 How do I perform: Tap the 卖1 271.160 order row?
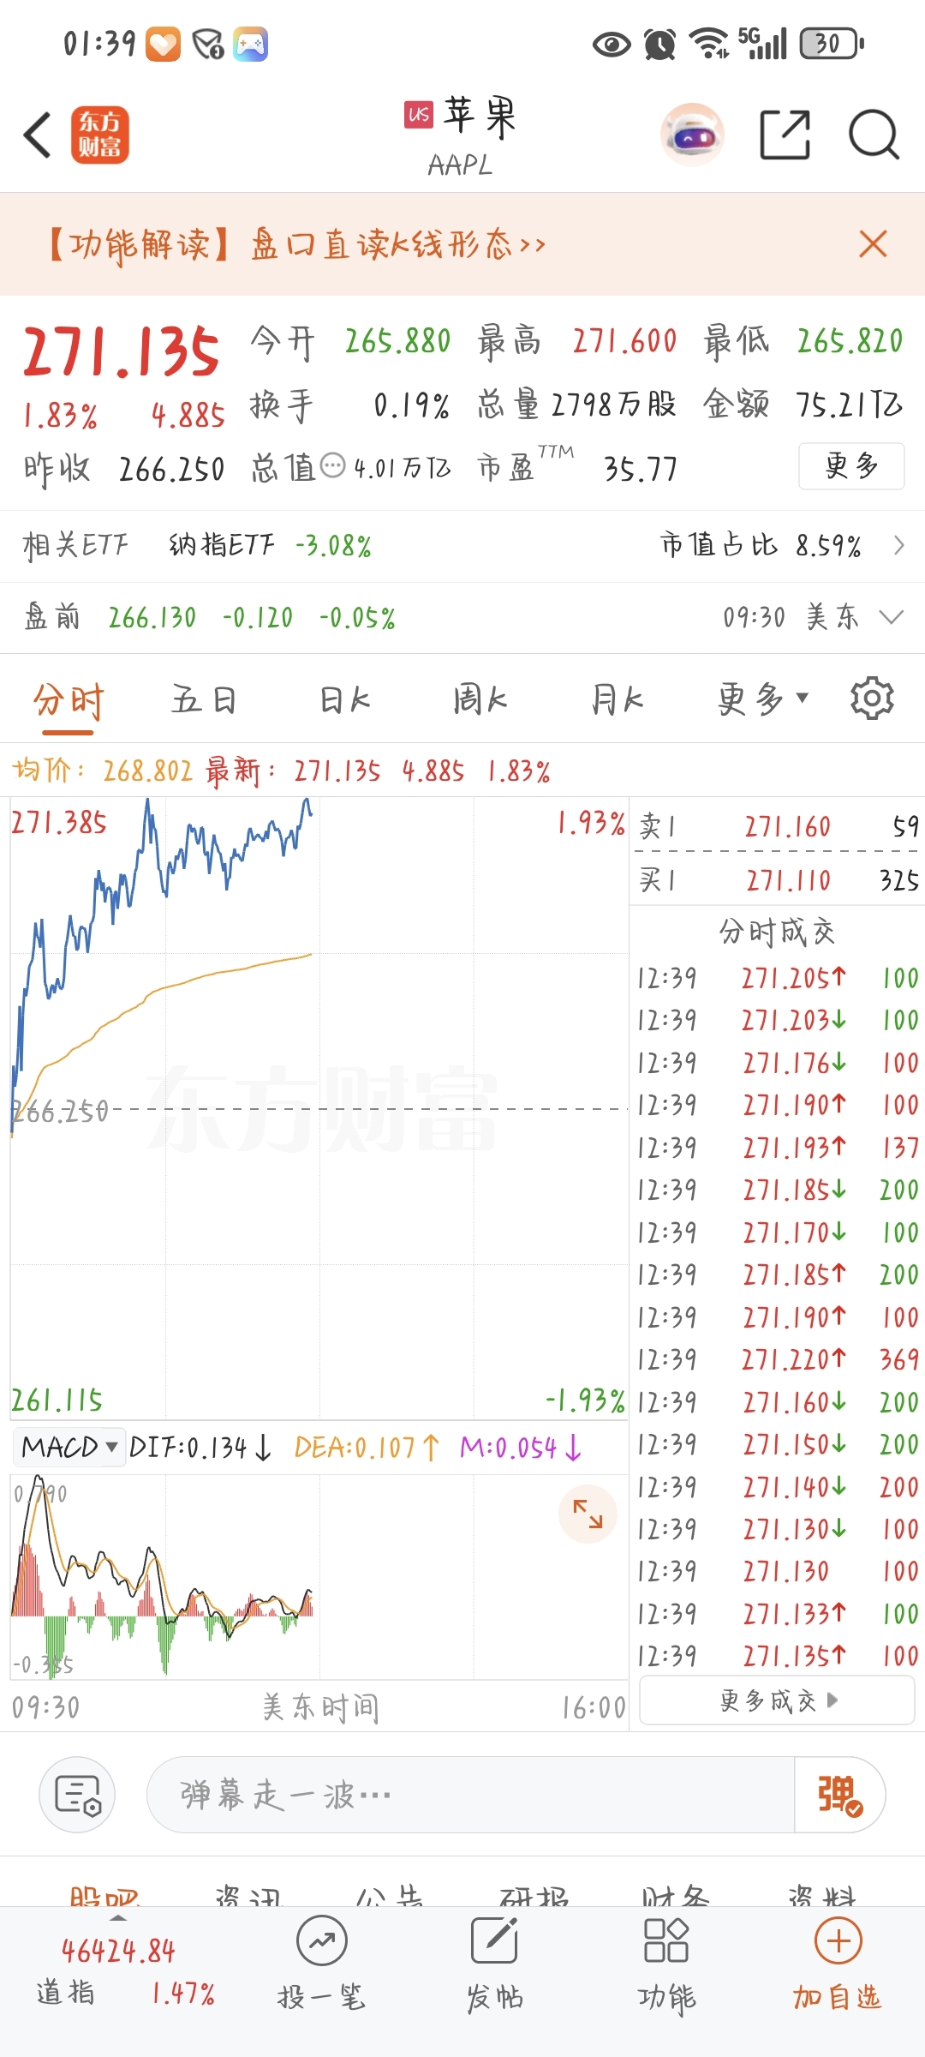[x=778, y=826]
